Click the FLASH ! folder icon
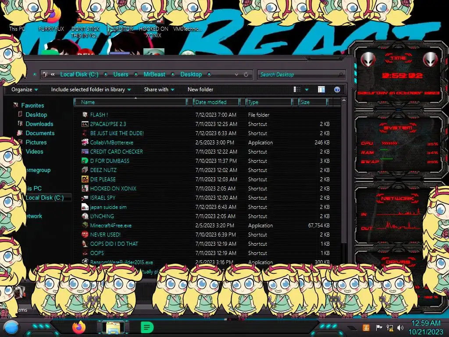 click(85, 115)
